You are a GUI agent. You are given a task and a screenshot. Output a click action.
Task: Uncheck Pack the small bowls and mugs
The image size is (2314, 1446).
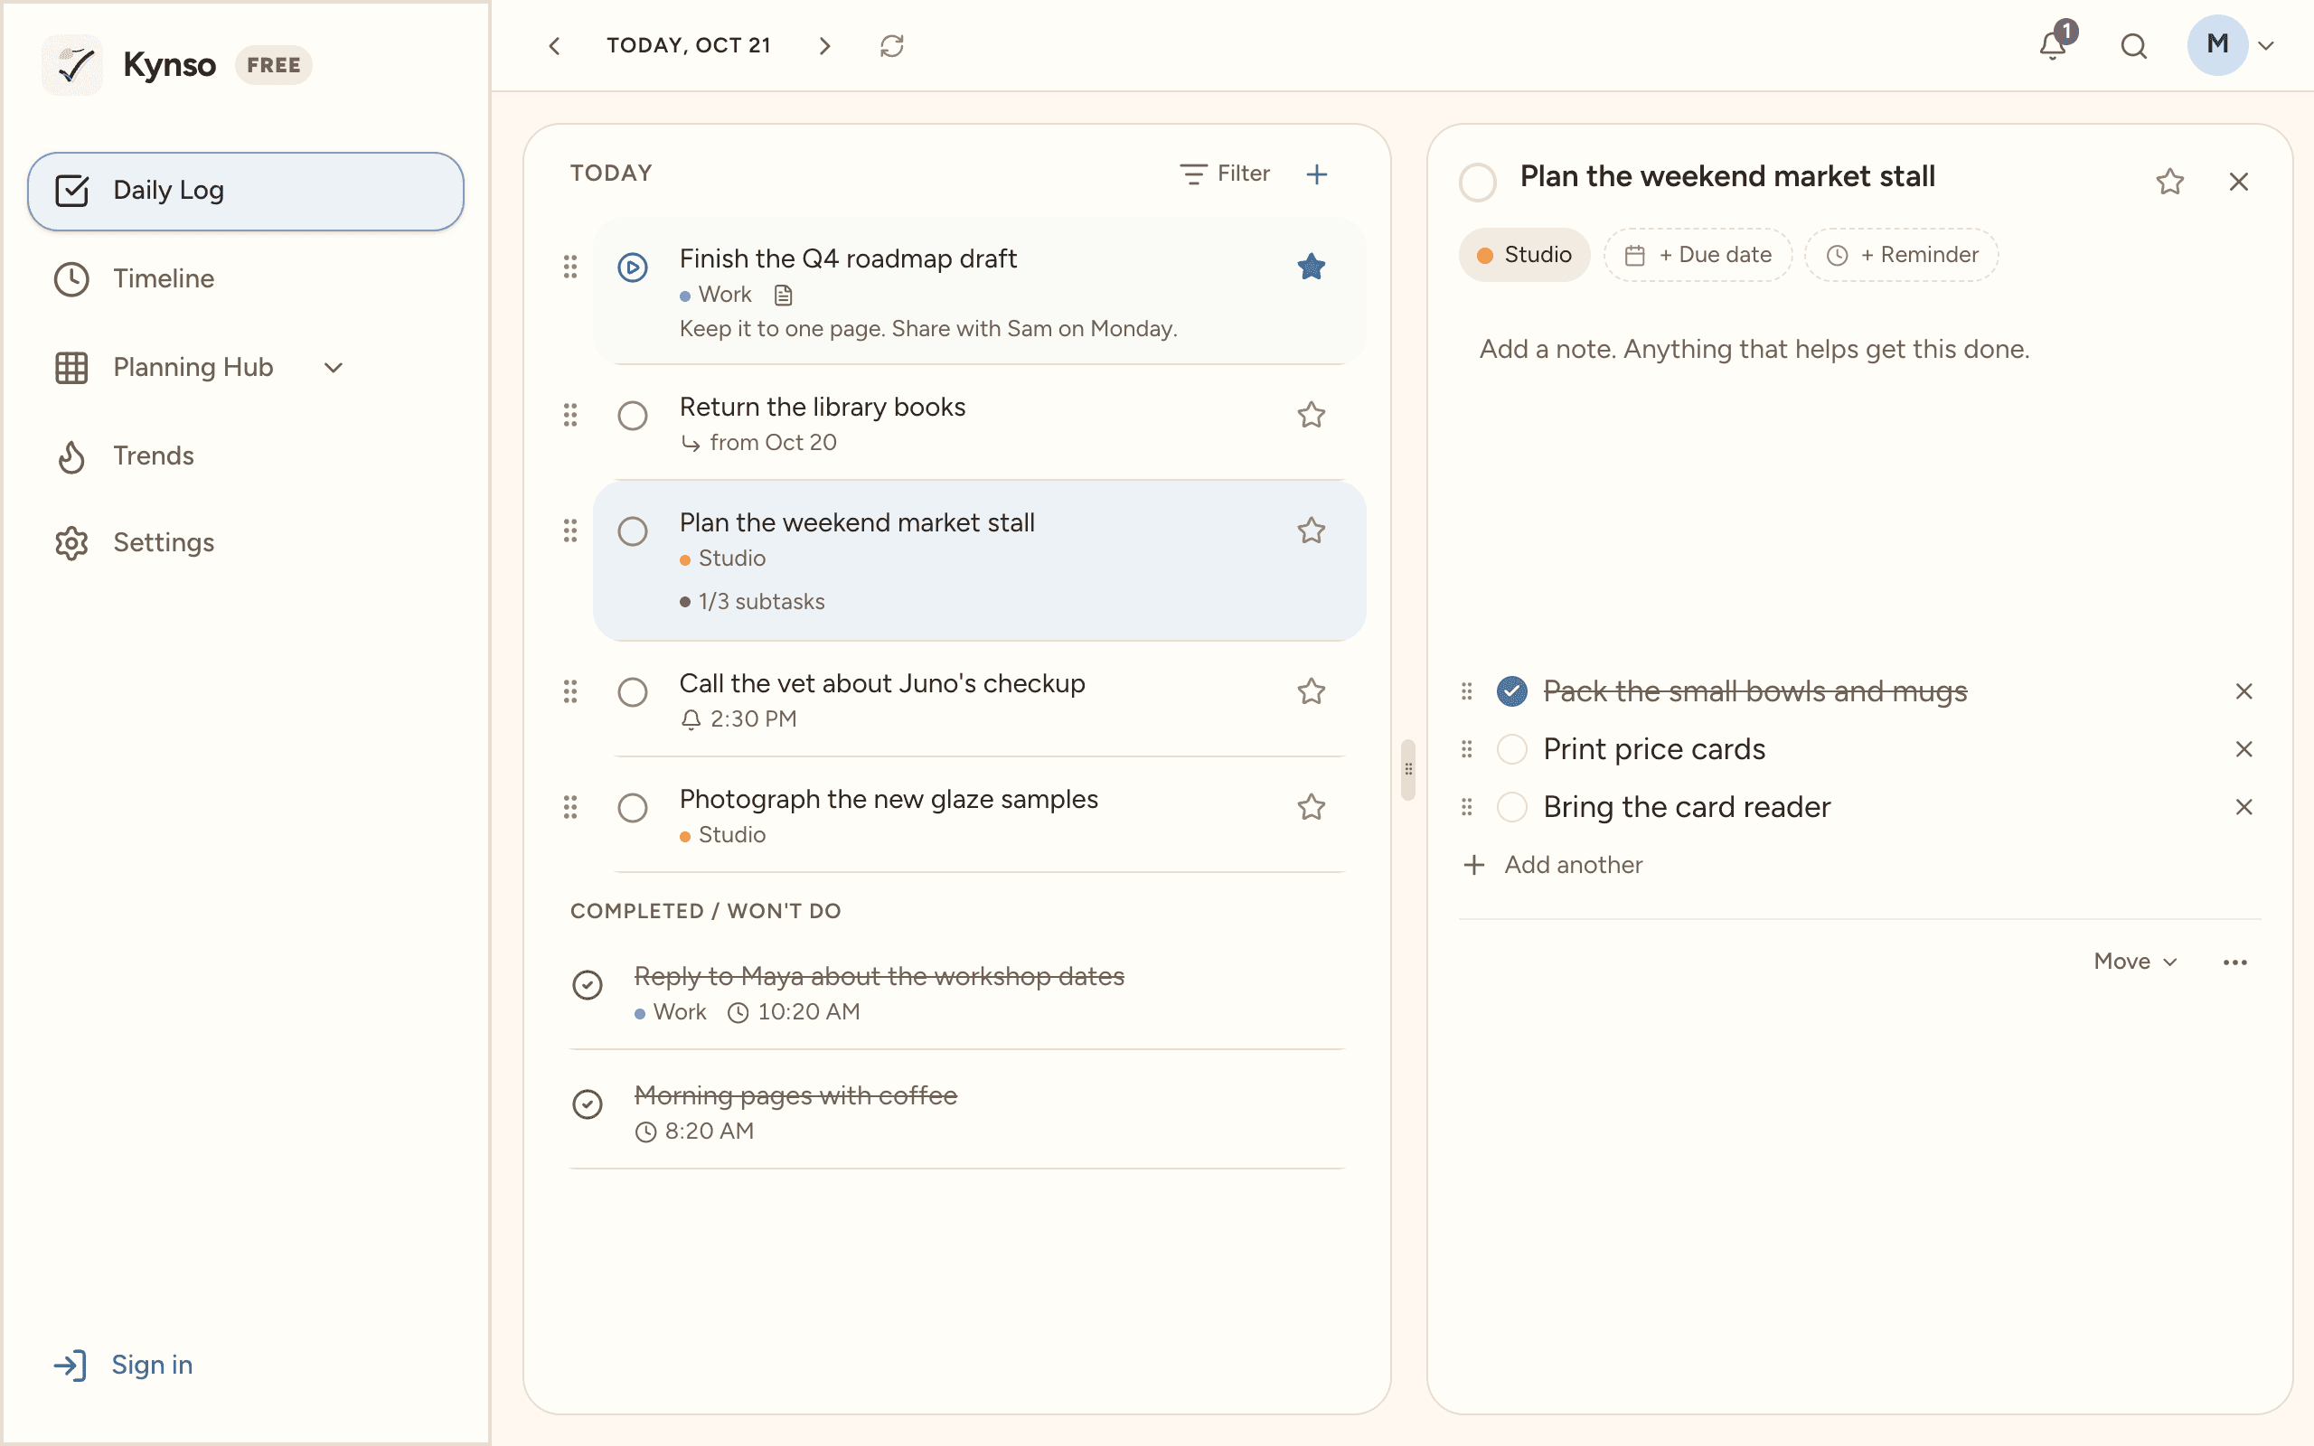point(1511,691)
